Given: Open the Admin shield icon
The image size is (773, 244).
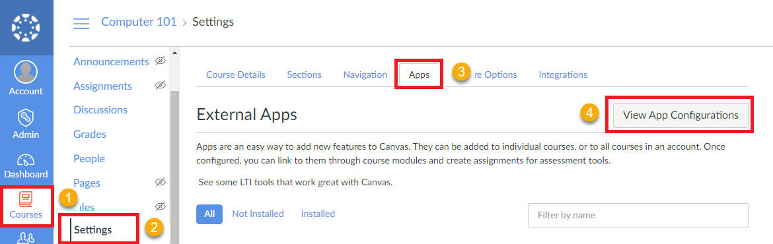Looking at the screenshot, I should tap(26, 118).
